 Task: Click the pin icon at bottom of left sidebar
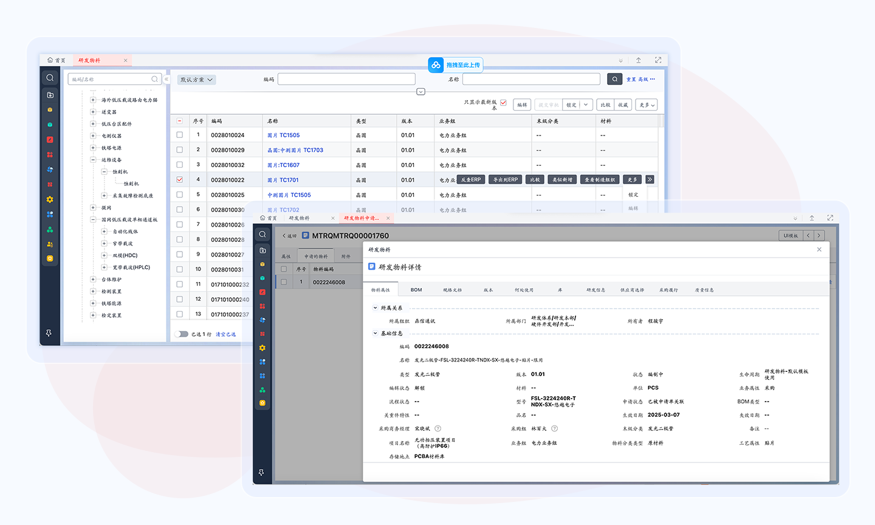(x=49, y=333)
